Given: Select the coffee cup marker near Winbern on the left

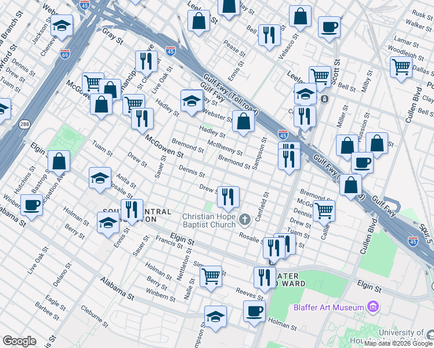Looking at the screenshot, I should click(31, 205).
